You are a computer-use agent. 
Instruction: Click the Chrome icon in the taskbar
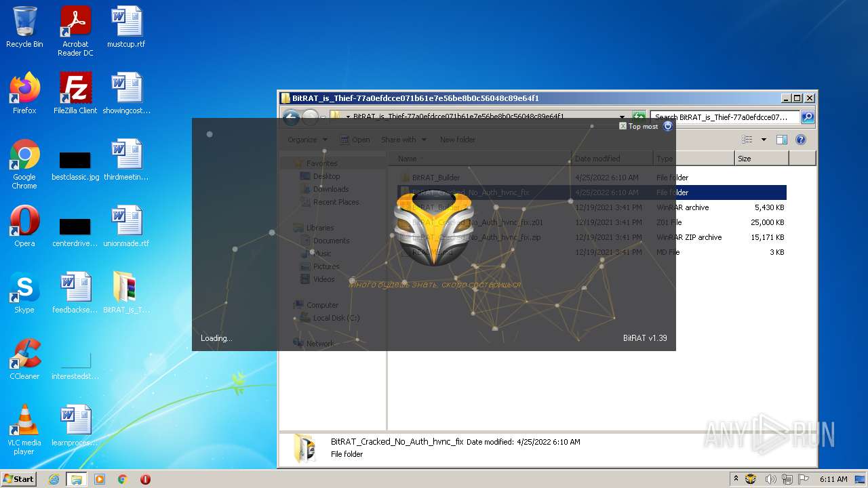123,479
